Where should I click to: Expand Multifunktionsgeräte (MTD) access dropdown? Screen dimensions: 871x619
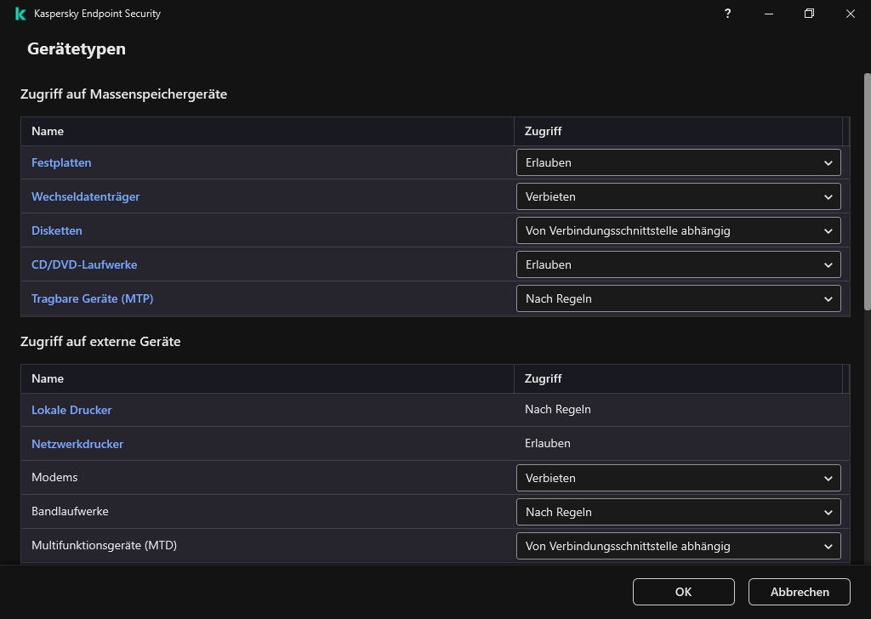[678, 546]
